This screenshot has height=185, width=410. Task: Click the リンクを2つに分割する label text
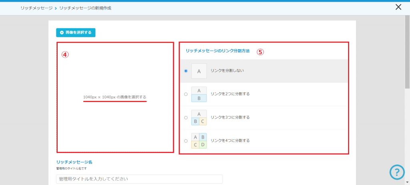point(230,94)
